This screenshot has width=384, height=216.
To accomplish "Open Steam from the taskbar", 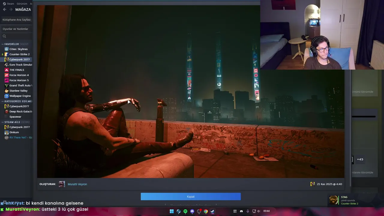I will point(212,211).
